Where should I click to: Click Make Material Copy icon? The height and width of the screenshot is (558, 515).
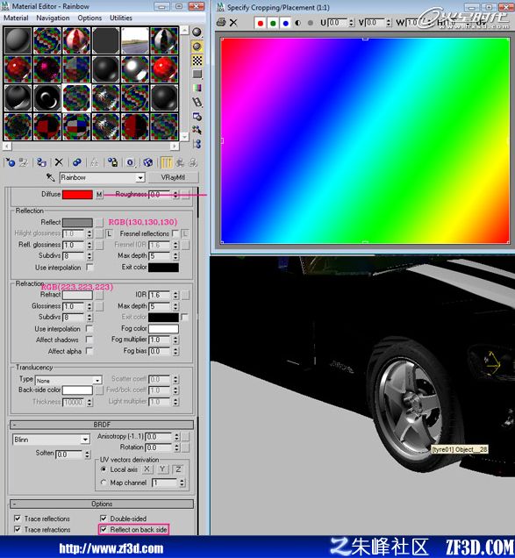tap(77, 162)
